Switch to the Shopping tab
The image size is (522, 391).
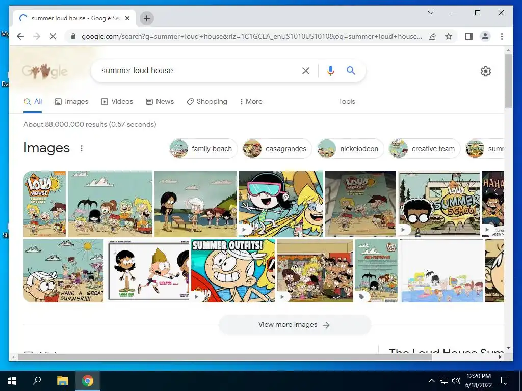click(207, 101)
